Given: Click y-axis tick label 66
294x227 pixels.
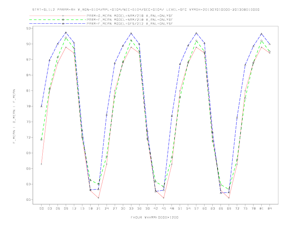Looking at the screenshot, I should pos(28,168).
